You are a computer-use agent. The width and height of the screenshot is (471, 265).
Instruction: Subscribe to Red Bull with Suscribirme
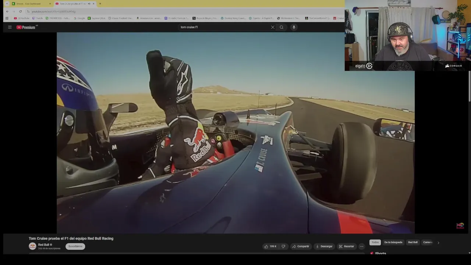point(75,246)
